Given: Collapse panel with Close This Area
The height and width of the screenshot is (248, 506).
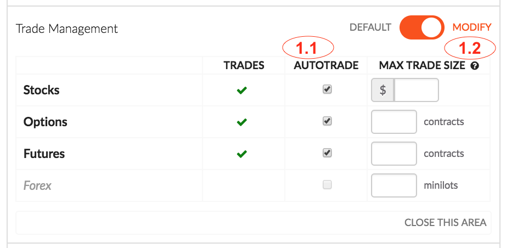Looking at the screenshot, I should [445, 223].
